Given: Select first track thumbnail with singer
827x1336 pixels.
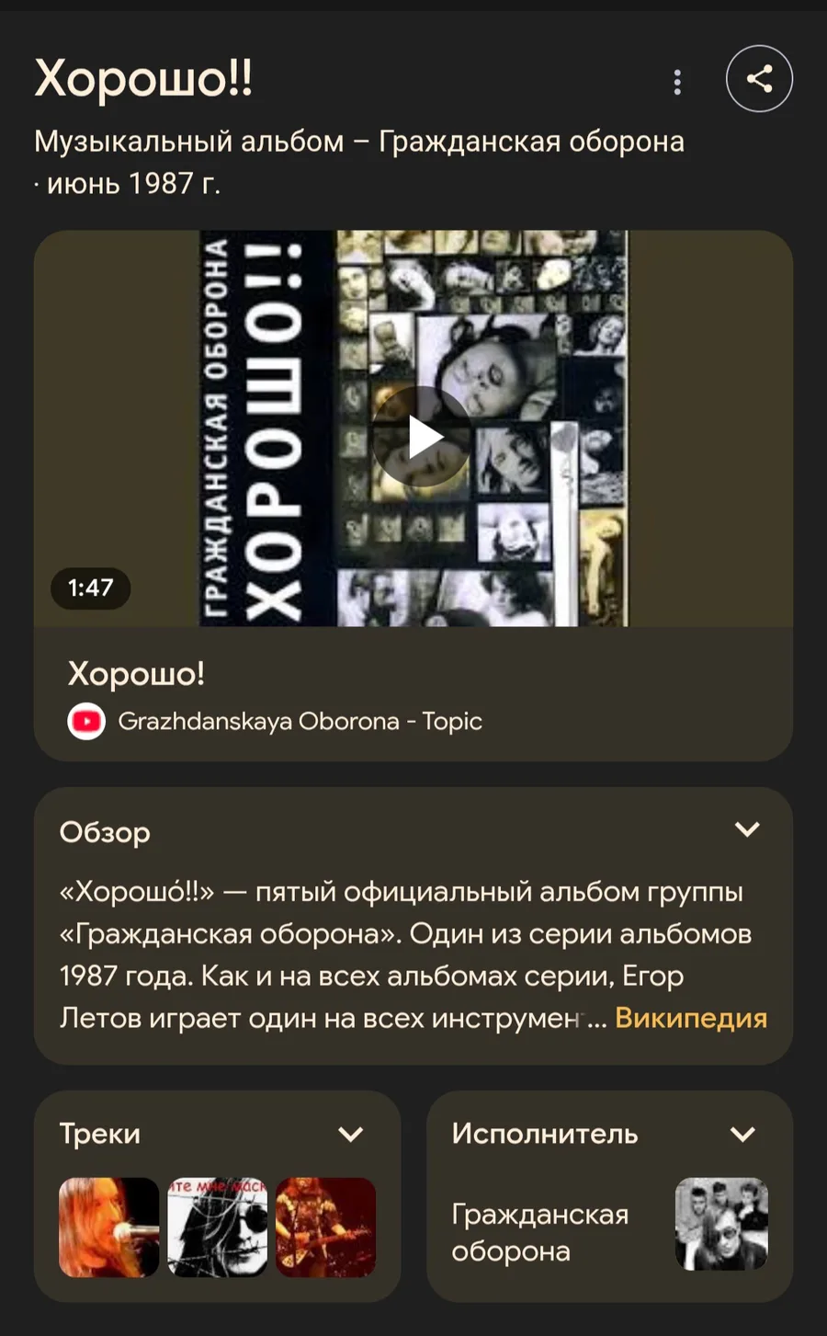Looking at the screenshot, I should click(109, 1228).
